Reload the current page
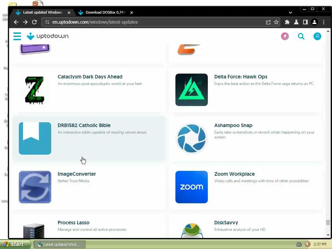The height and width of the screenshot is (249, 332). click(x=34, y=22)
